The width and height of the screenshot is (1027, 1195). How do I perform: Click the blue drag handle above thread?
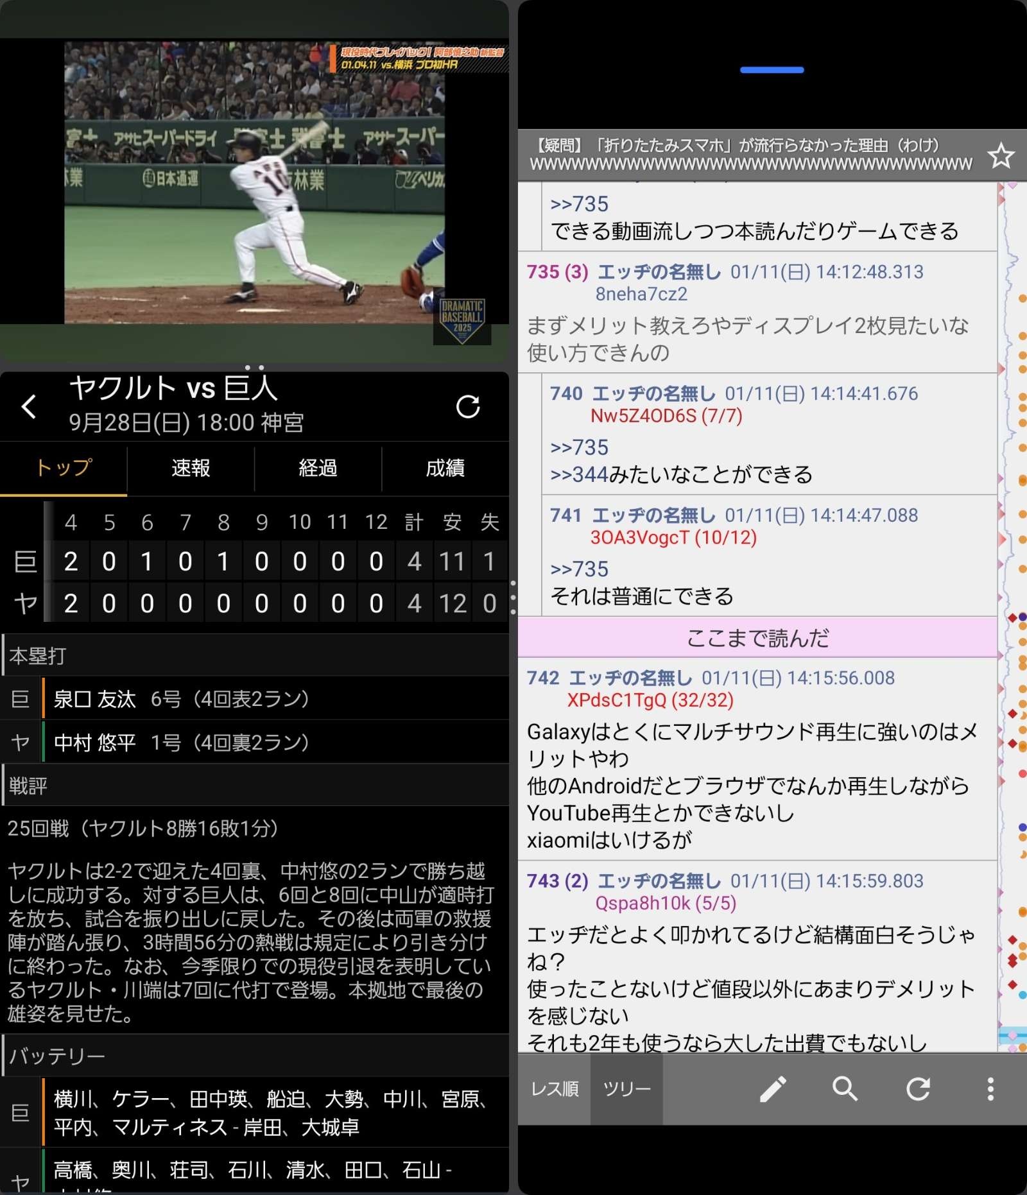pos(772,70)
